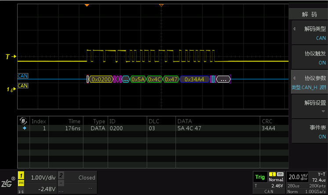Click the 0x5A decoded data byte
Viewport: 328px width, 195px height.
click(138, 79)
